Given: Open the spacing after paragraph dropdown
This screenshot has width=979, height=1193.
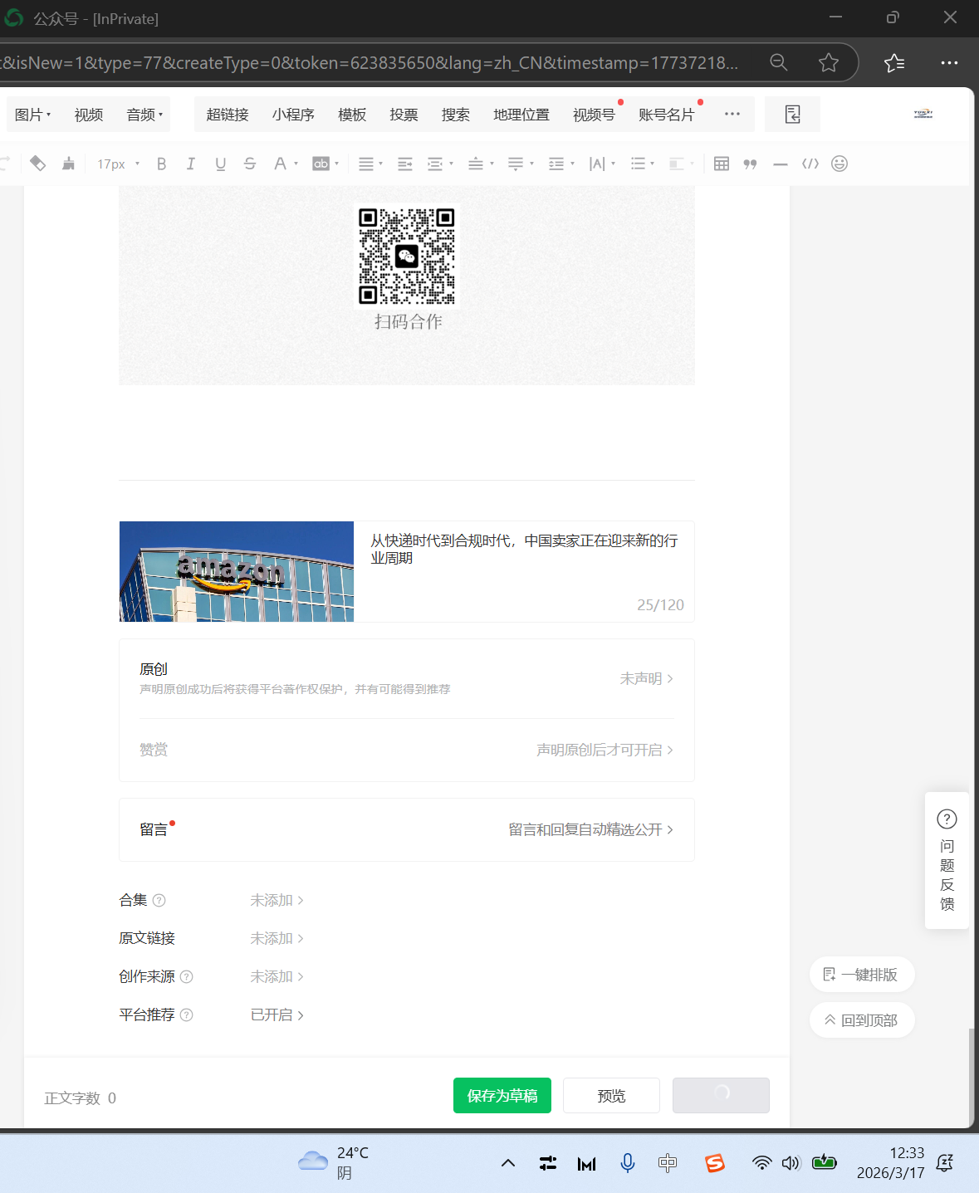Looking at the screenshot, I should click(521, 164).
